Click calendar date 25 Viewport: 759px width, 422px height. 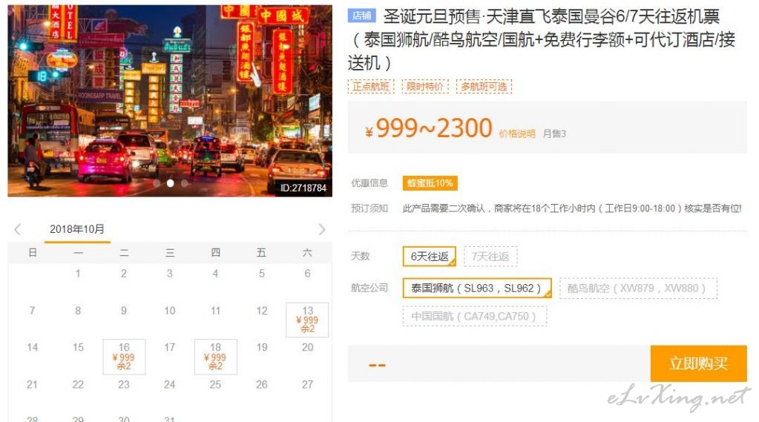215,385
